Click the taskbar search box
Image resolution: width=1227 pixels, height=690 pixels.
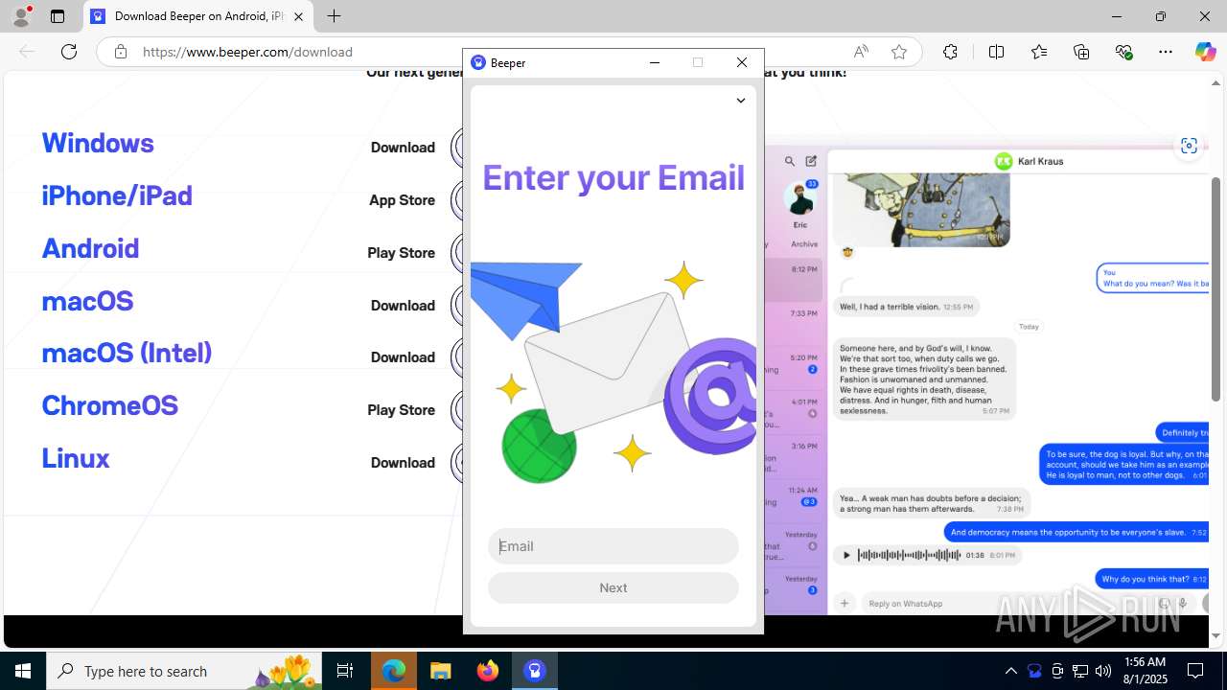pyautogui.click(x=186, y=671)
